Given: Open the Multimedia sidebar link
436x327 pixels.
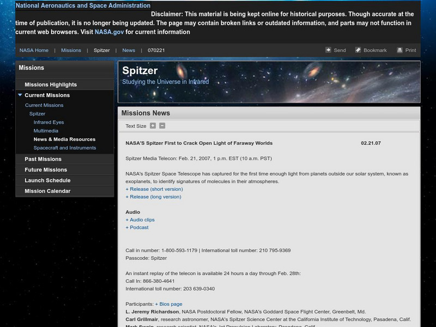Looking at the screenshot, I should click(x=46, y=131).
